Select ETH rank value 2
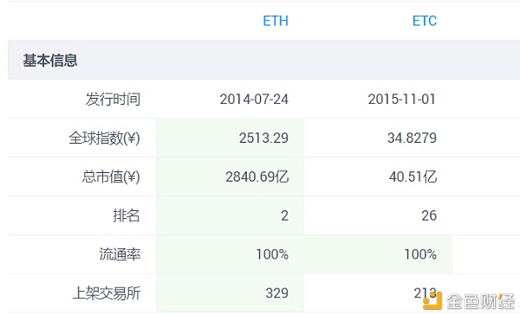The image size is (520, 315). coord(284,216)
